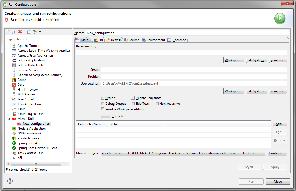This screenshot has width=296, height=191.
Task: Enable the Skip Tests checkbox
Action: coord(133,103)
